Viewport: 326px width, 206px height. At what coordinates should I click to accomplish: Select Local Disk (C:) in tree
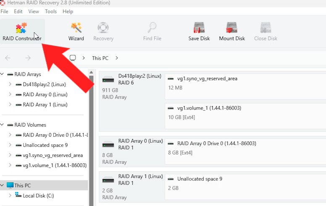38,196
